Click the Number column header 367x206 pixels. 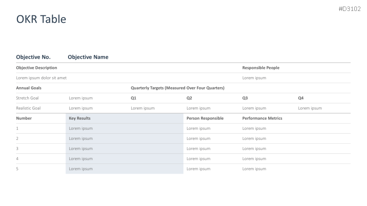(x=24, y=118)
